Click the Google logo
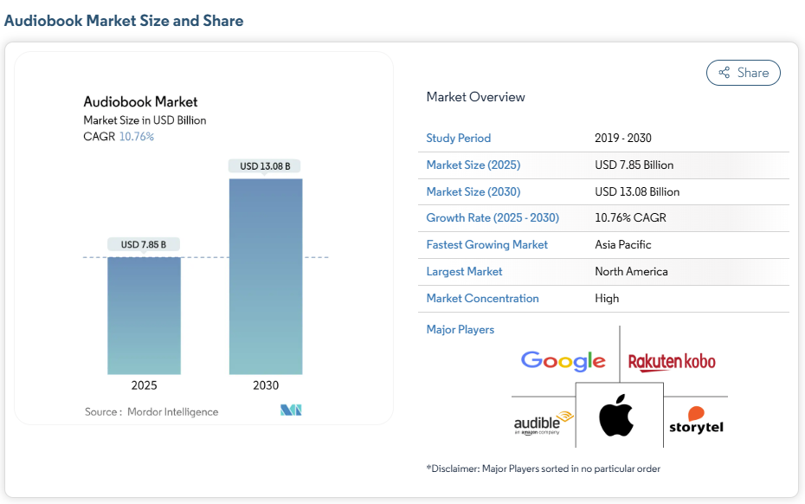Screen dimensions: 805x504 coord(563,360)
